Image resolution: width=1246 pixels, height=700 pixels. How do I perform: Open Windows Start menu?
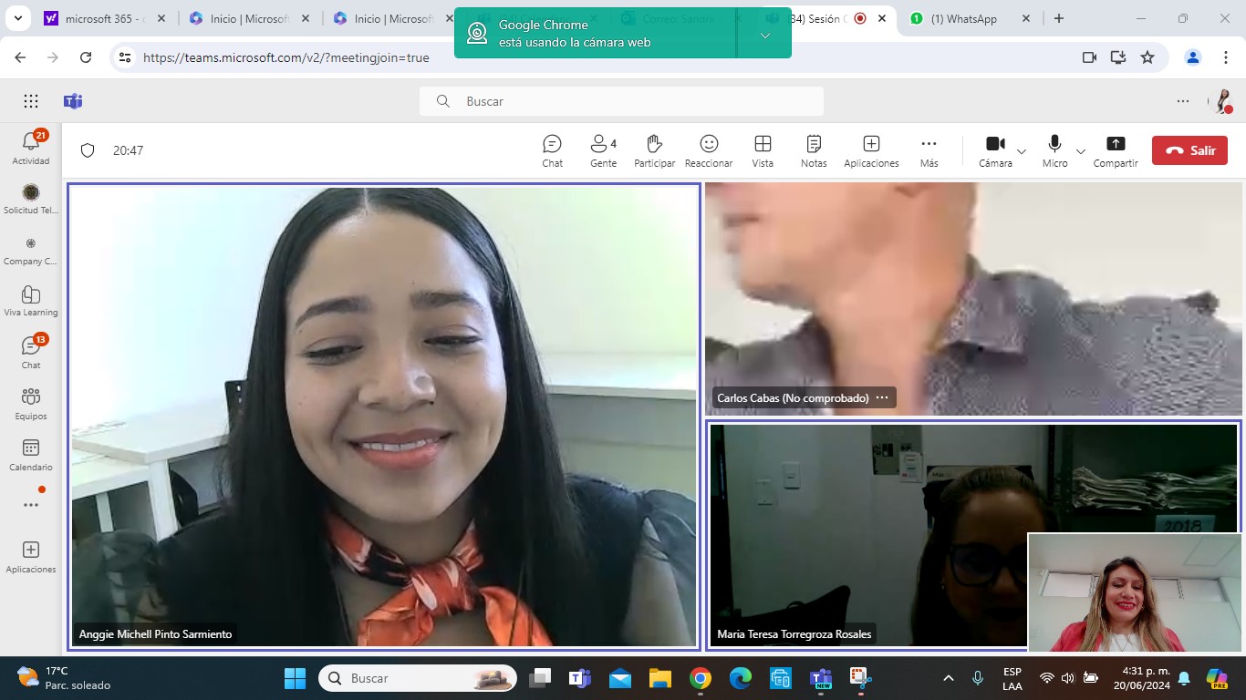pos(296,678)
